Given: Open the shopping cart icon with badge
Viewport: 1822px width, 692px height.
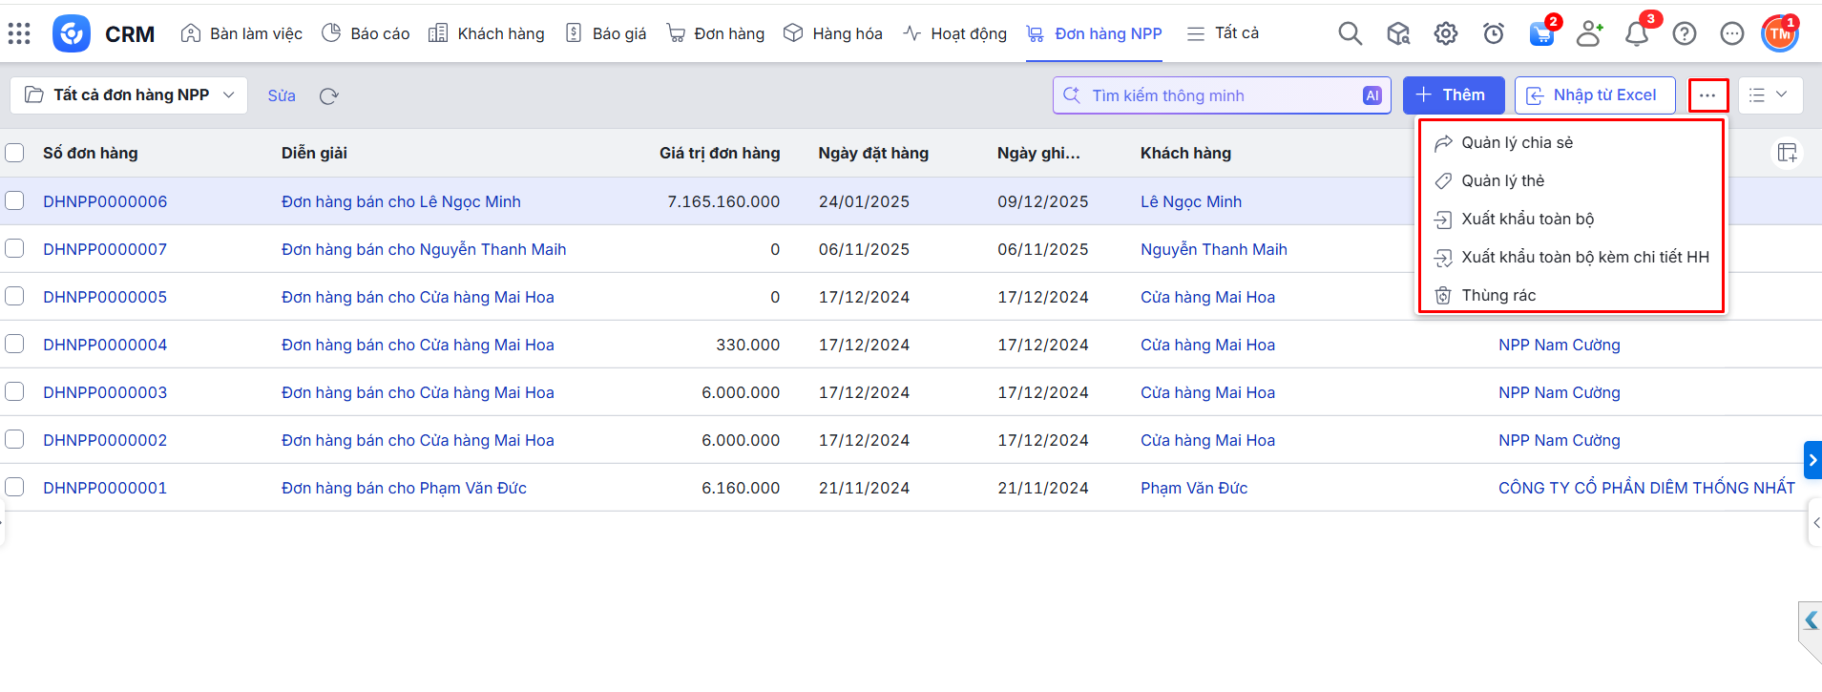Looking at the screenshot, I should point(1541,34).
